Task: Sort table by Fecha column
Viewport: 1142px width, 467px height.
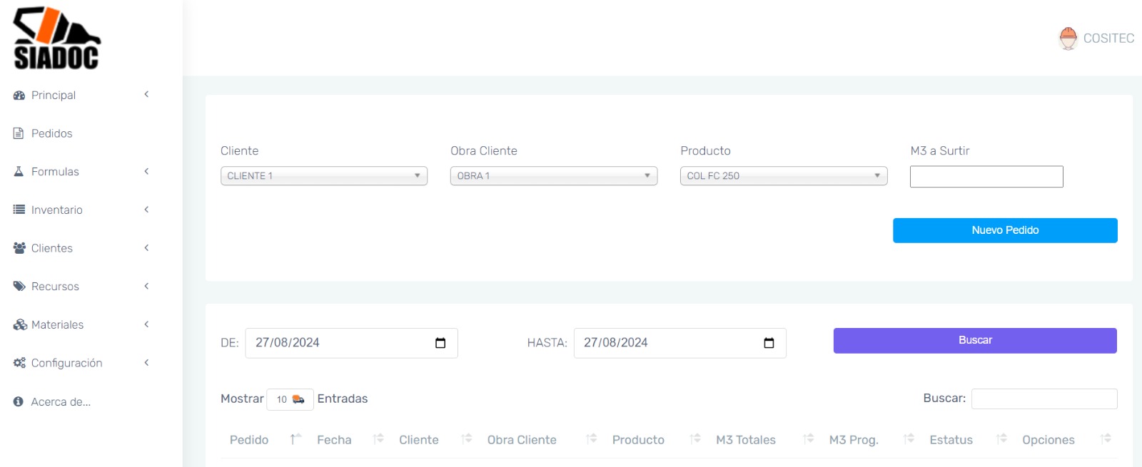Action: (334, 440)
